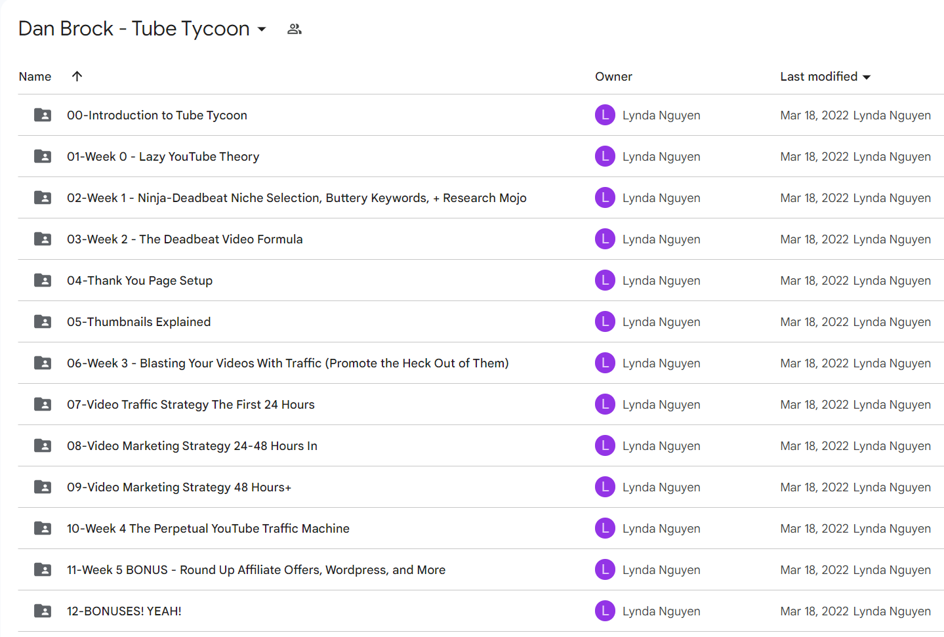Reverse the Name sort direction arrow
This screenshot has height=637, width=944.
77,76
